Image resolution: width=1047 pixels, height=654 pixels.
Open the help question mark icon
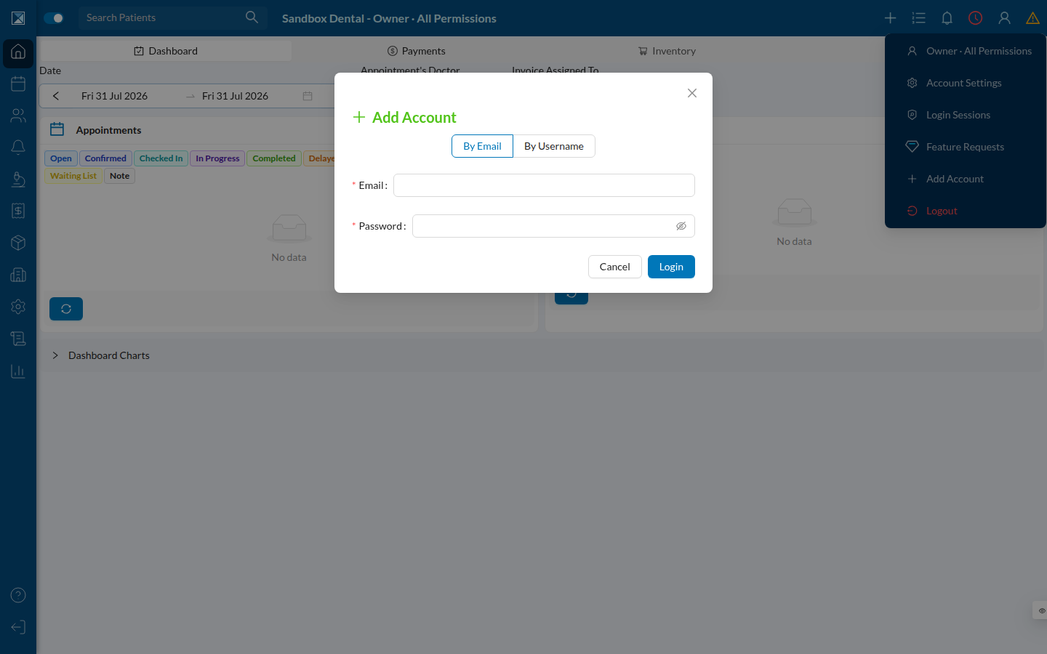point(18,595)
